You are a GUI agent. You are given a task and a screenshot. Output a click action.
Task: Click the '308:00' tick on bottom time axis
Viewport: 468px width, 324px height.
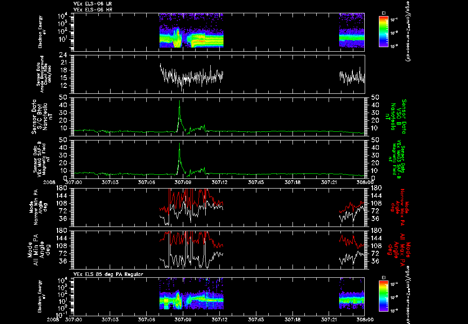tap(364, 320)
